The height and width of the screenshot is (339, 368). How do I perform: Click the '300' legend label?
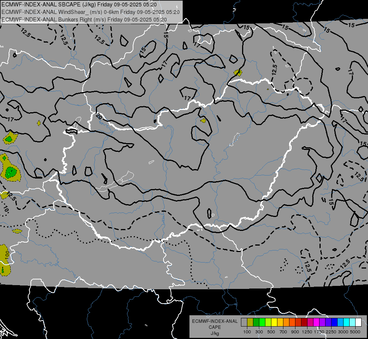point(259,332)
